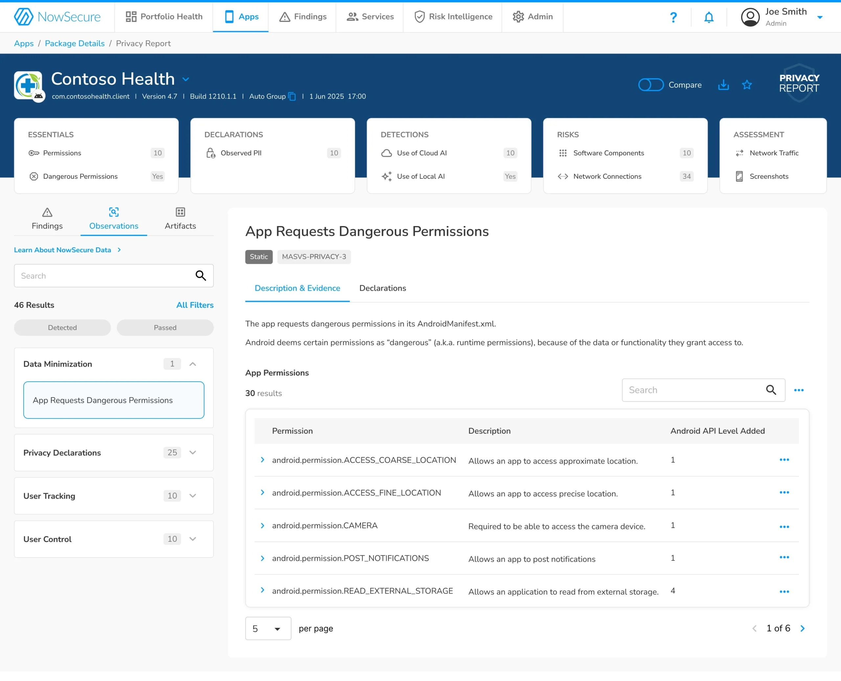
Task: Click the All Filters link
Action: pyautogui.click(x=195, y=305)
